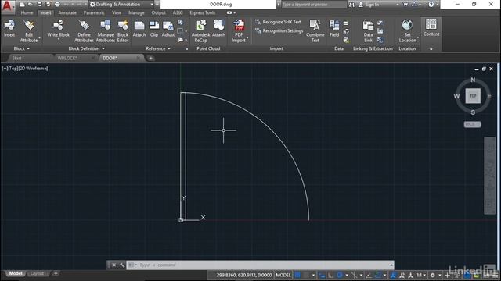Viewport: 501px width, 281px height.
Task: Launch Autodesk ReCap
Action: pyautogui.click(x=200, y=31)
